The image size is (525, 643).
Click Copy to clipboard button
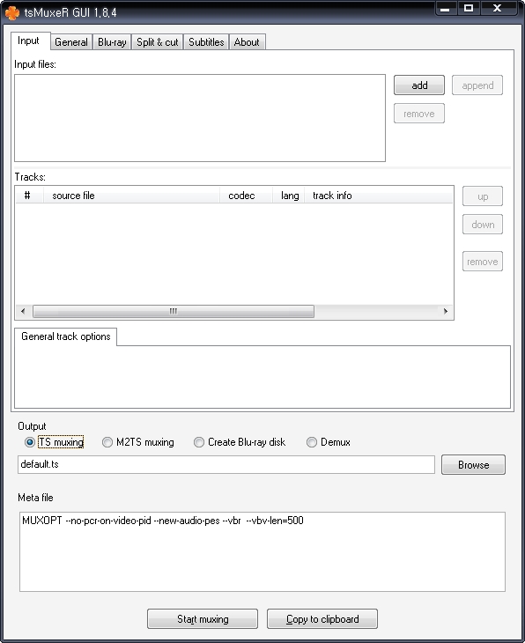click(322, 619)
